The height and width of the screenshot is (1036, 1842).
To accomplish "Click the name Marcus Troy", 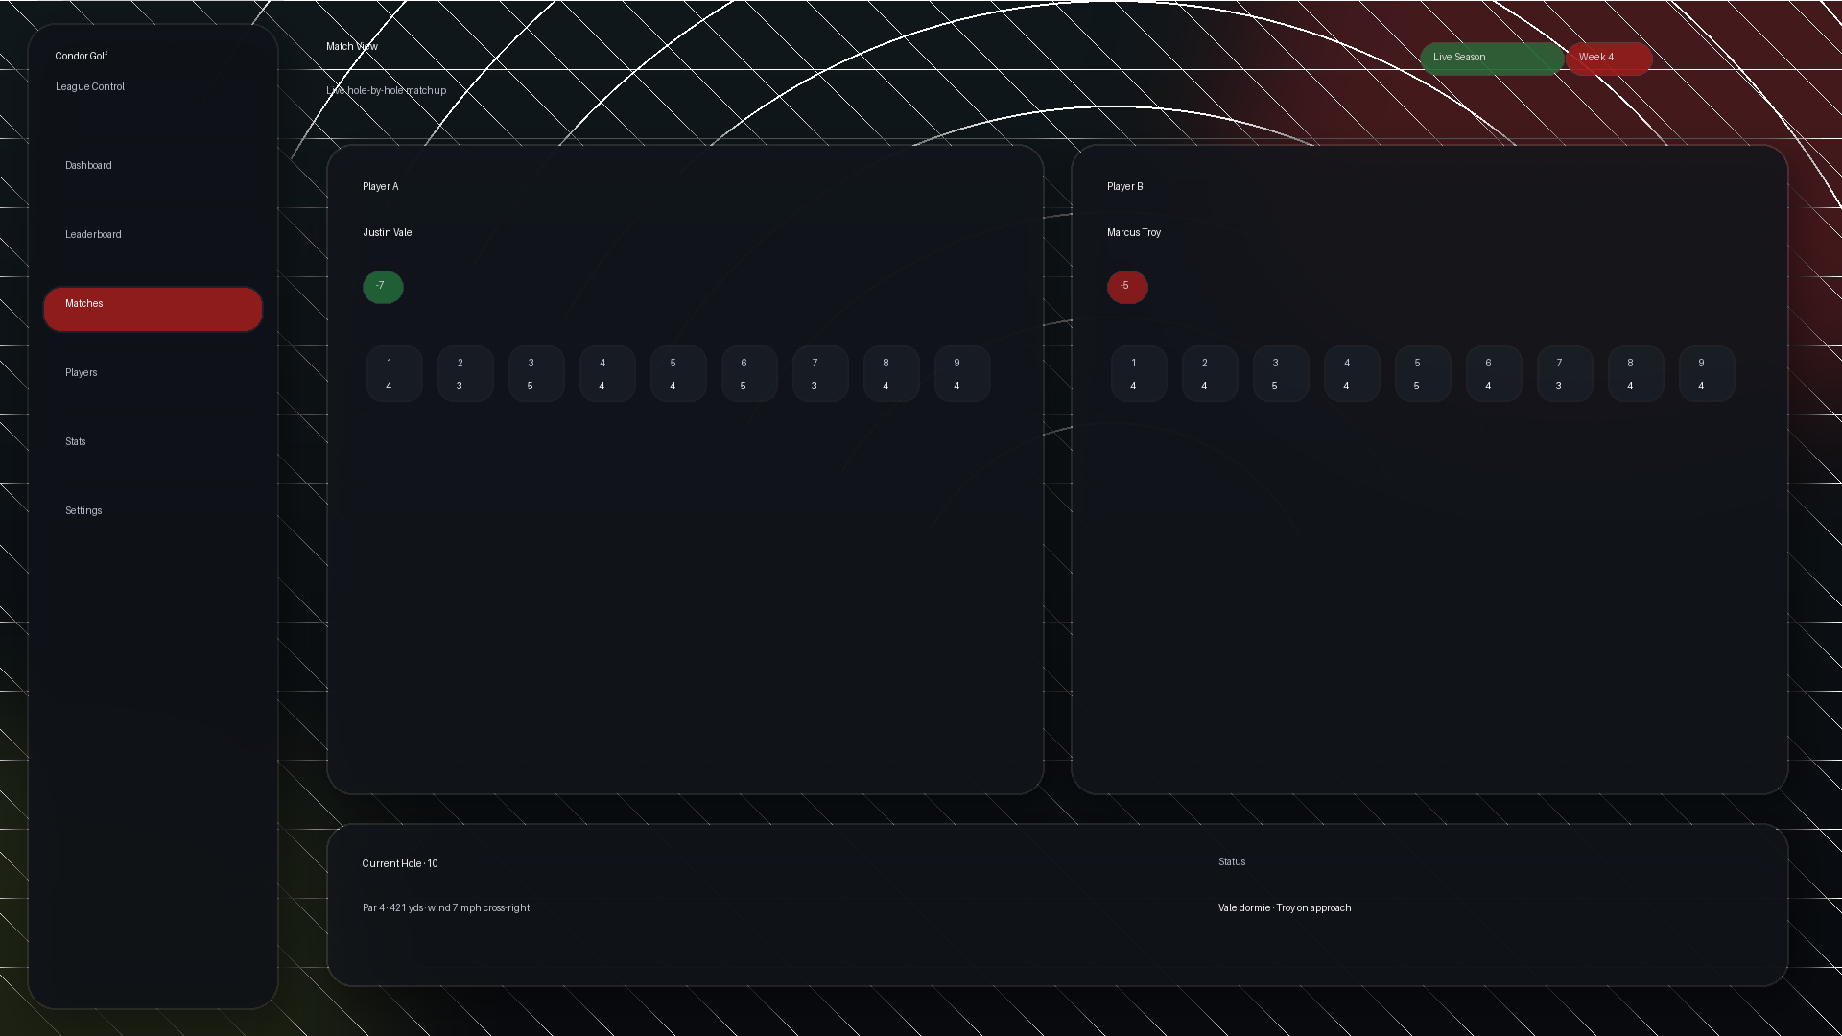I will click(1134, 233).
